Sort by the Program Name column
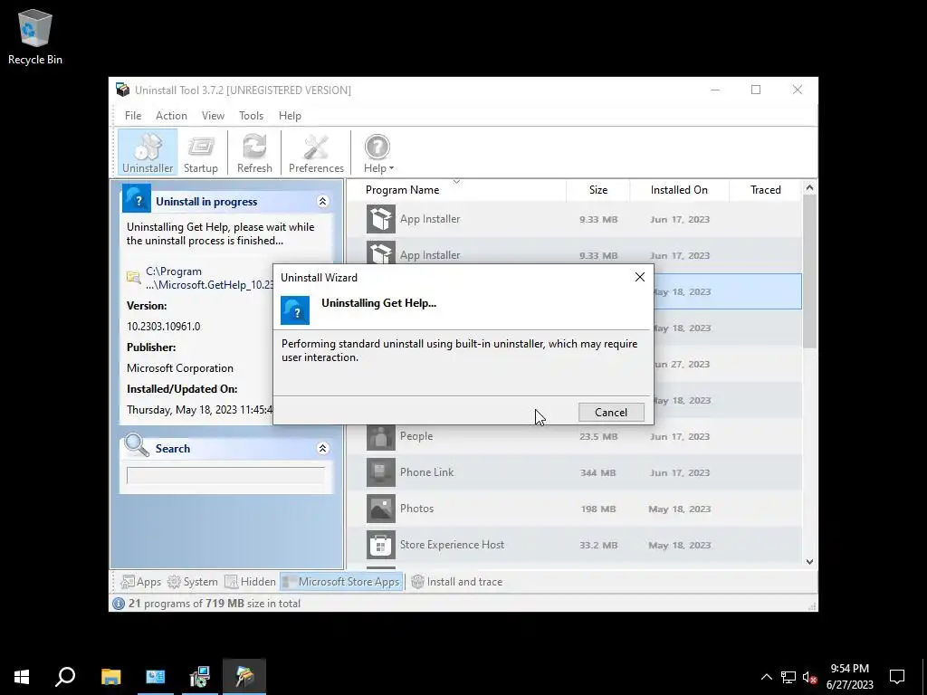The width and height of the screenshot is (927, 695). coord(403,190)
